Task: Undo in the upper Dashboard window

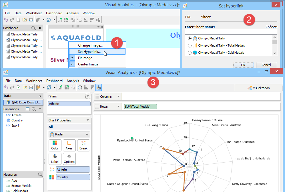Action: (6, 20)
